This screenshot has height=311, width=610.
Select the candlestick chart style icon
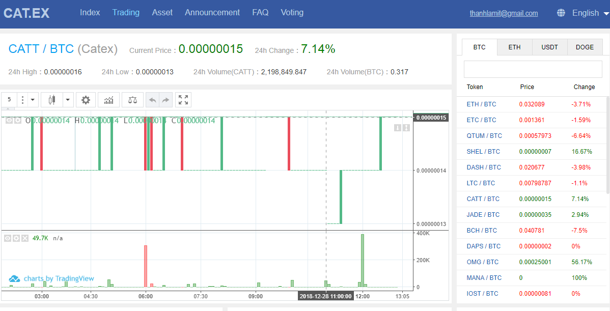52,100
